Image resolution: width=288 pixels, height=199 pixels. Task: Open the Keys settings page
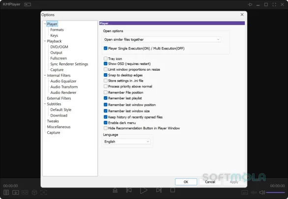pos(54,35)
